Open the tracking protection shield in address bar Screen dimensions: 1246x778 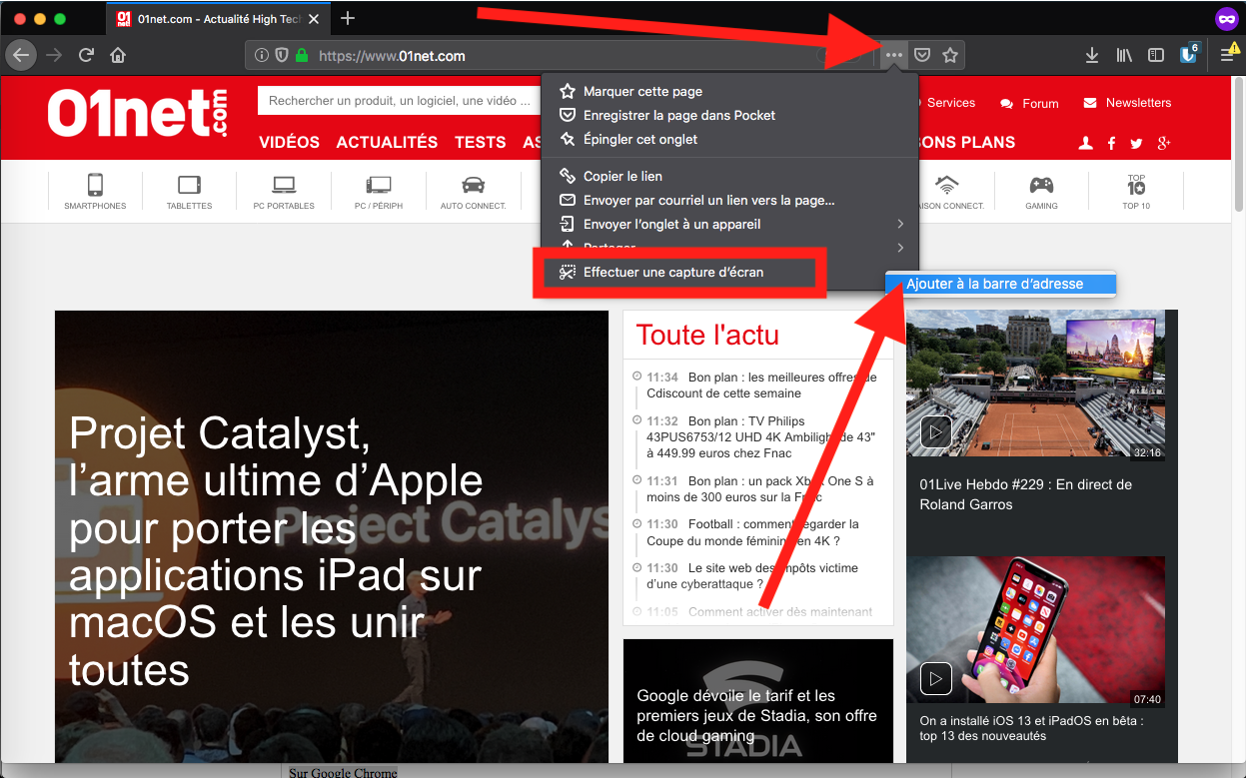(281, 56)
